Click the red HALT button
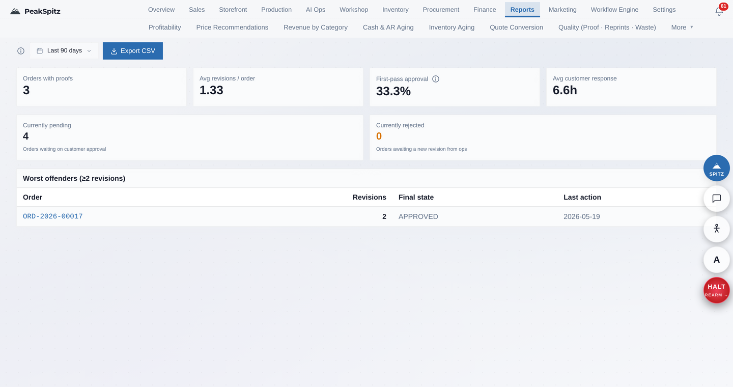This screenshot has height=387, width=733. [717, 290]
